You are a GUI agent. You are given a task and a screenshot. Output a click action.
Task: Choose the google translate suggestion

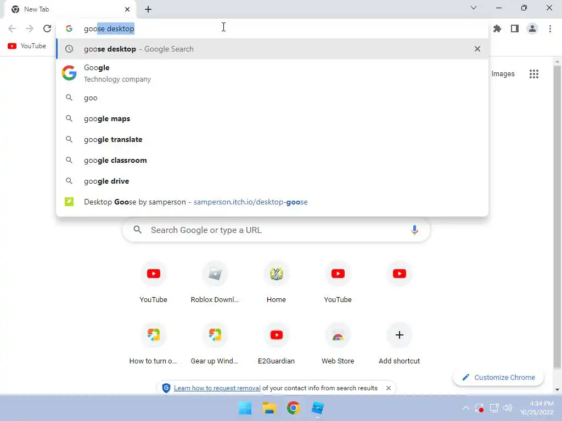pyautogui.click(x=272, y=139)
